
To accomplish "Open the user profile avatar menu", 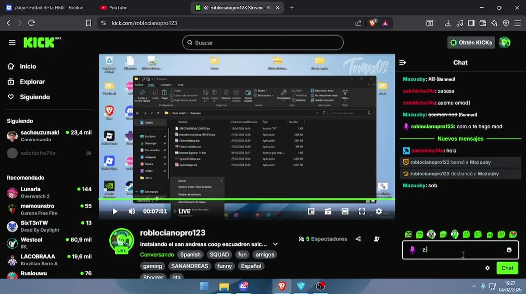I will pyautogui.click(x=505, y=42).
